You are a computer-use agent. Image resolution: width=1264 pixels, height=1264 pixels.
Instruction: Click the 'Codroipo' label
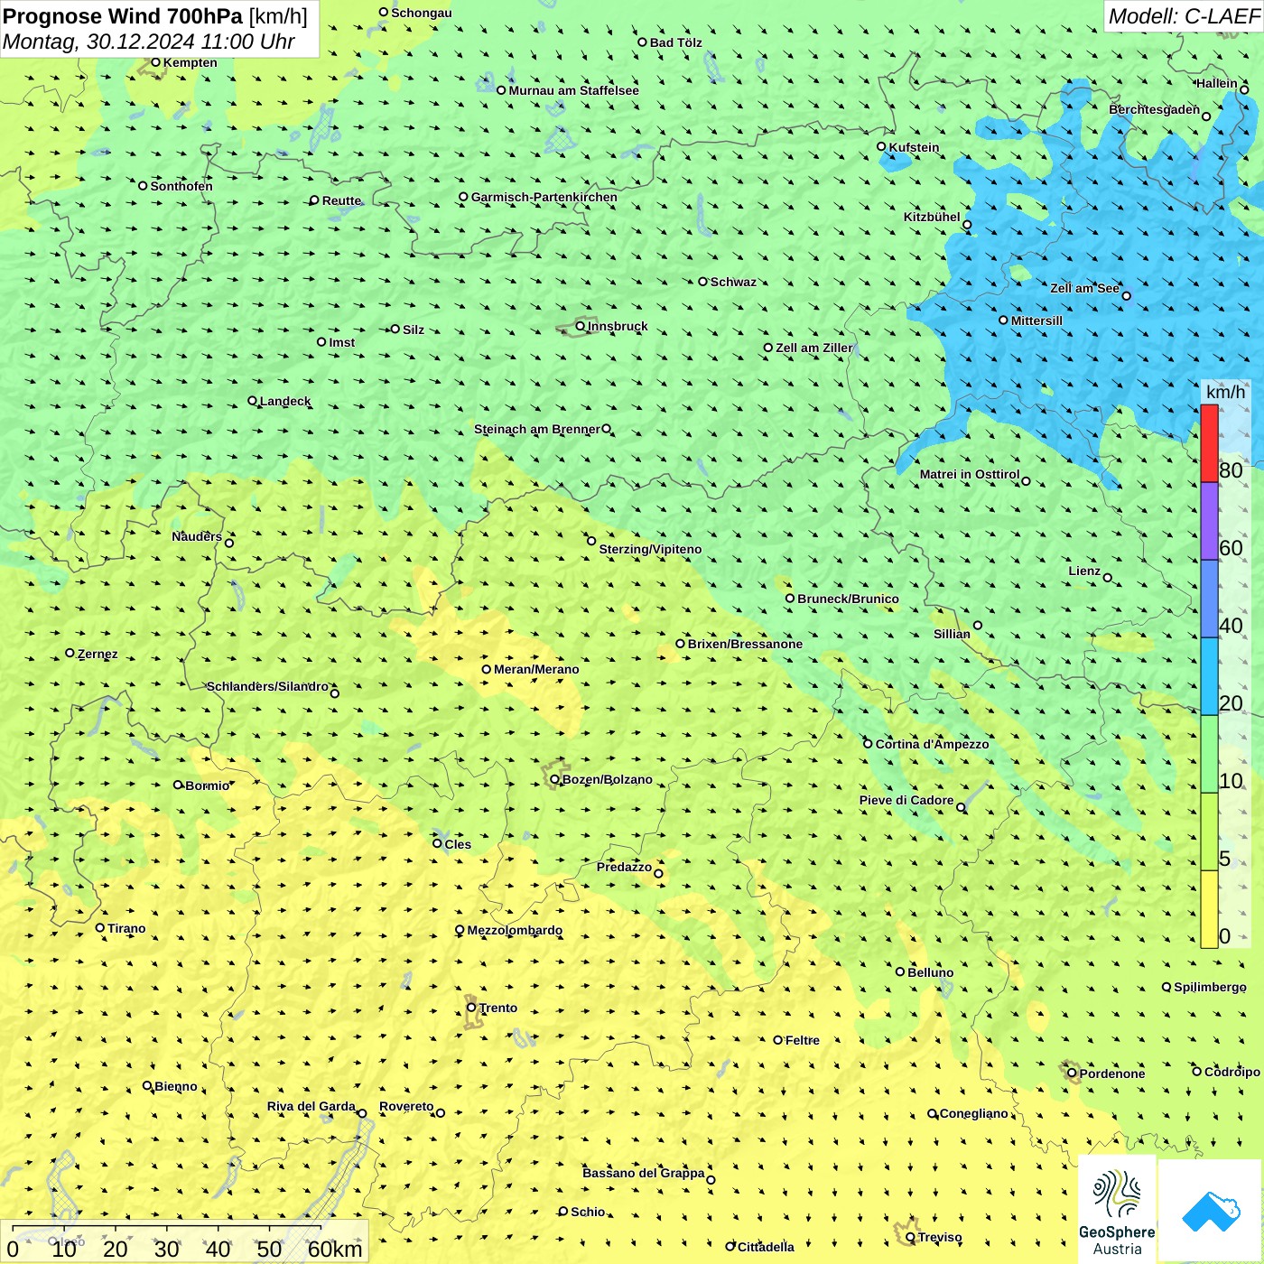[x=1232, y=1072]
